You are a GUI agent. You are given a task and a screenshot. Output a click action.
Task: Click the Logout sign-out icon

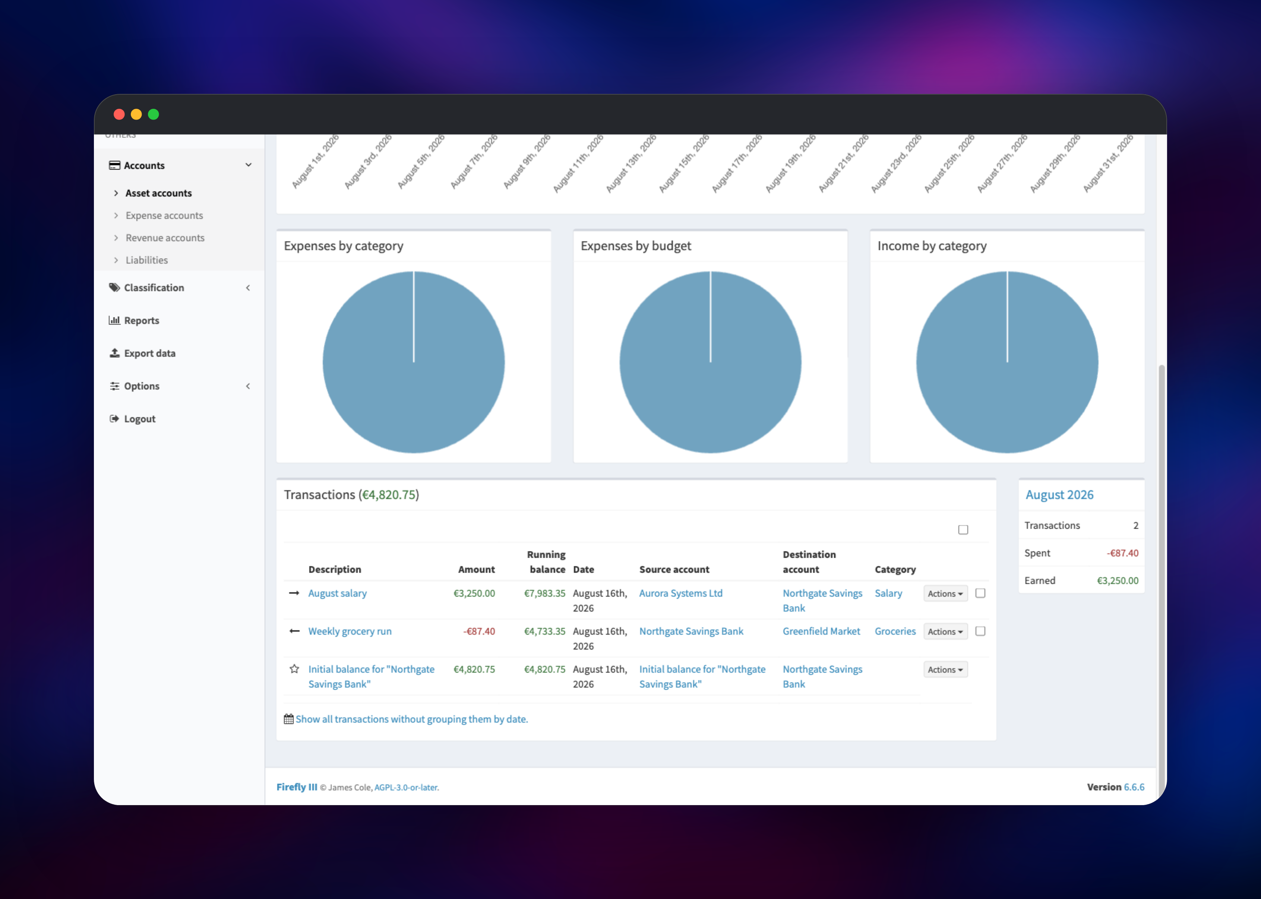pos(115,418)
